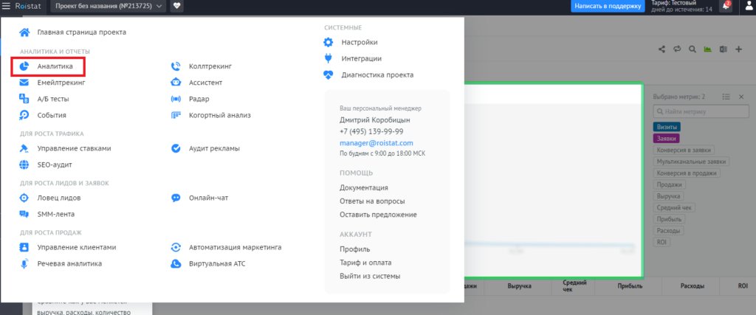Toggle the green chart icon in toolbar

[708, 49]
